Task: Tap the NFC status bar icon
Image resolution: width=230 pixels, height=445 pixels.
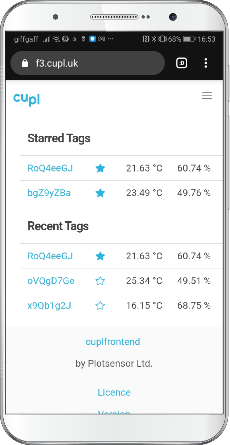Action: (146, 39)
